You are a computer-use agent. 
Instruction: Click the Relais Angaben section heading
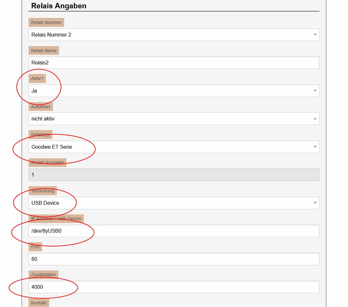pos(59,6)
